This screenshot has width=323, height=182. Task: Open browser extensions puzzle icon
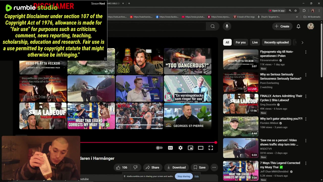[304, 11]
